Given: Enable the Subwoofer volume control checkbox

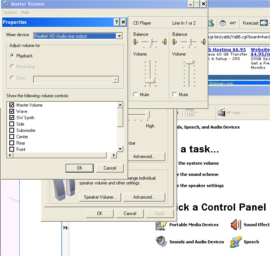Looking at the screenshot, I should [12, 130].
